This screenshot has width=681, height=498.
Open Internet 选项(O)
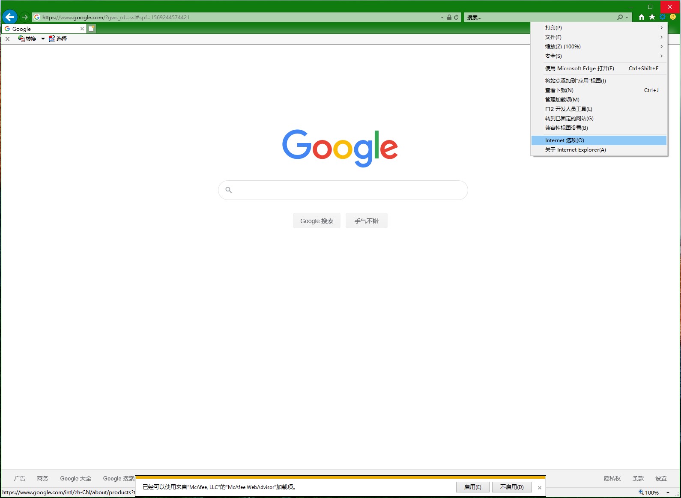point(599,140)
